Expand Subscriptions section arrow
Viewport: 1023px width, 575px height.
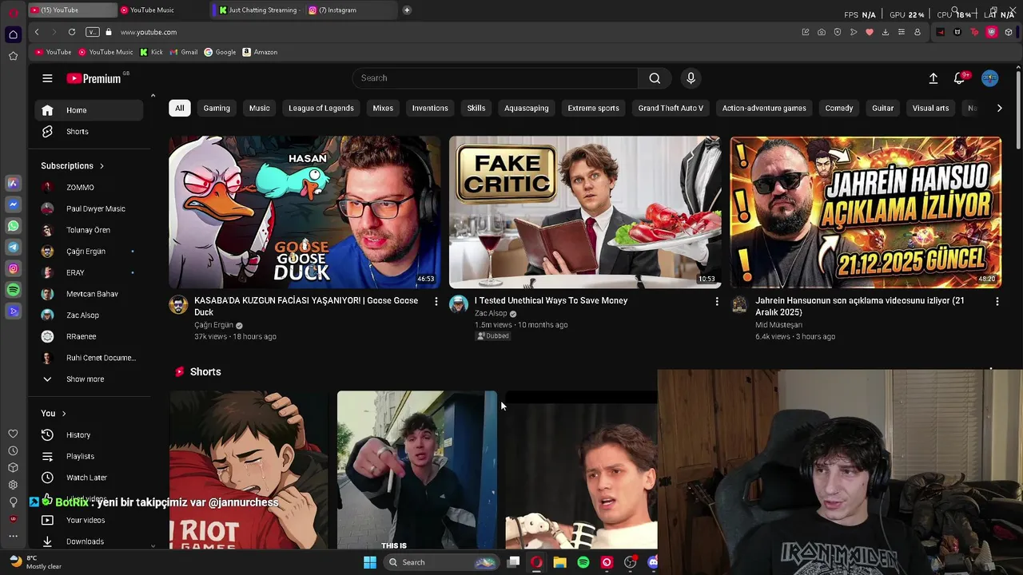pyautogui.click(x=102, y=166)
